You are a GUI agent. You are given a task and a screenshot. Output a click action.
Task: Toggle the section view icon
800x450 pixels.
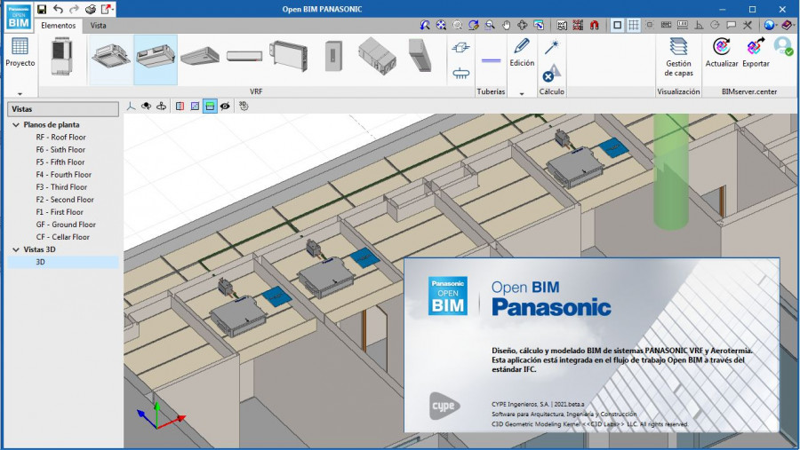[180, 106]
